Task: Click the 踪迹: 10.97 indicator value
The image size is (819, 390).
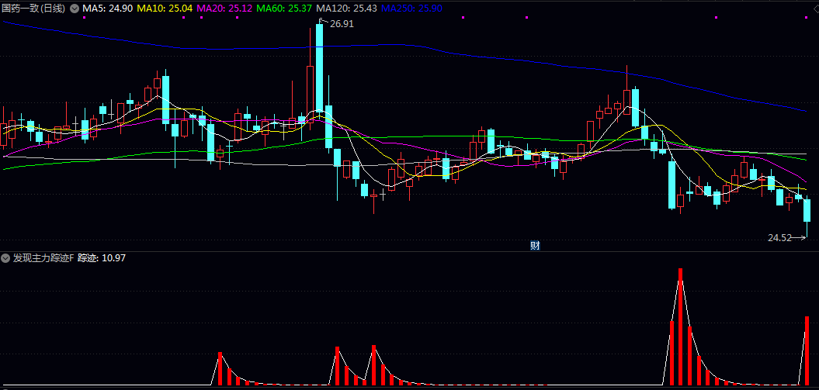Action: coord(102,258)
